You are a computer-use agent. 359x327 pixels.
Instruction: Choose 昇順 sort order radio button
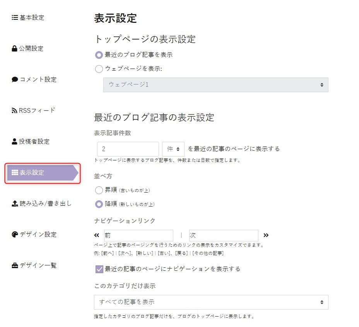coord(99,190)
